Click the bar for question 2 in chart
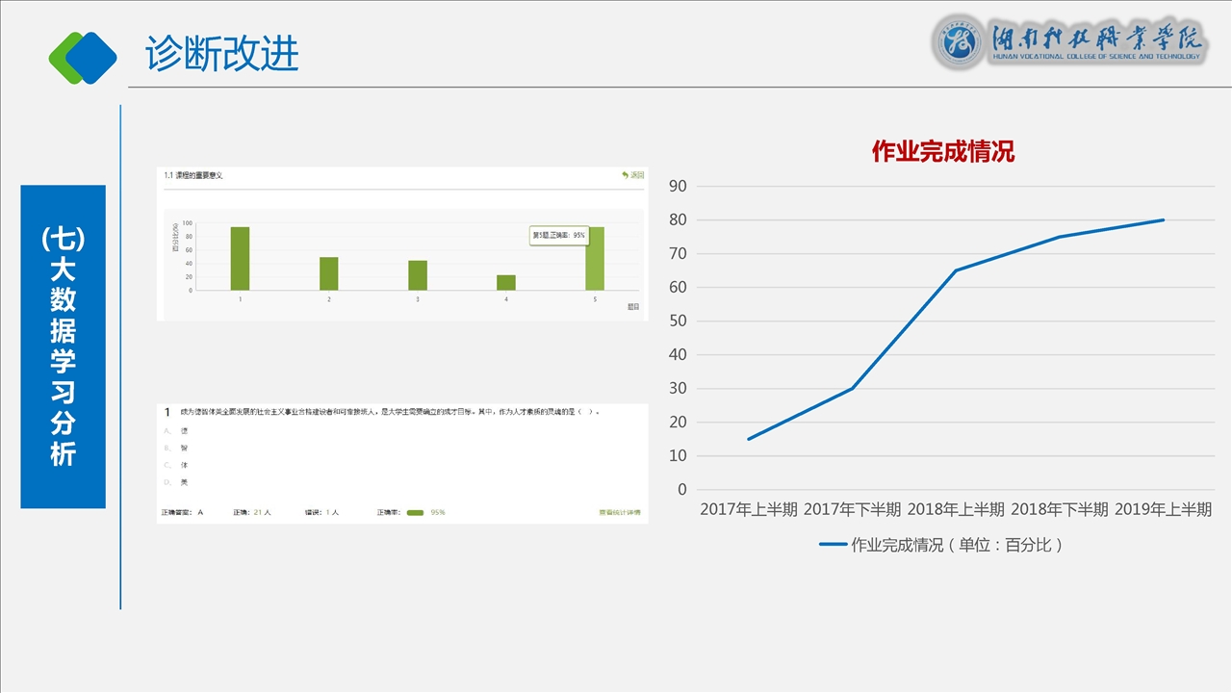 329,273
